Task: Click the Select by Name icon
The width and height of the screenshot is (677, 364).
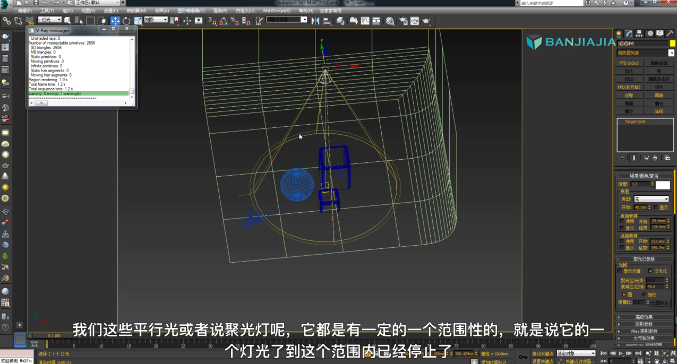Action: pos(79,21)
